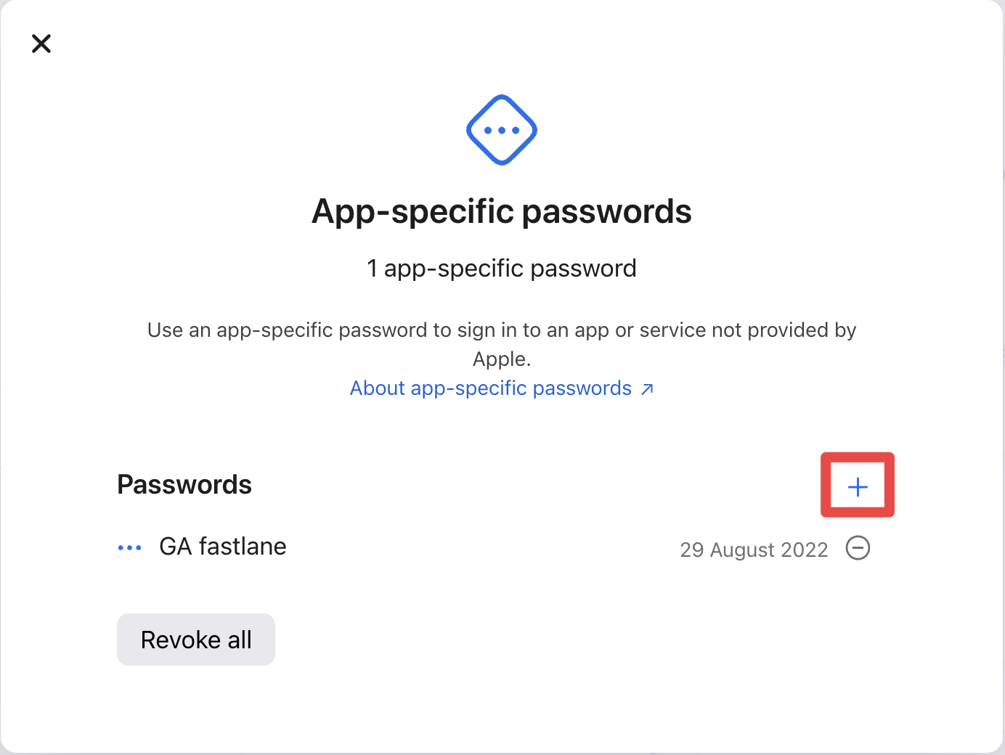Click the "Use an app-specific password" description line
The image size is (1005, 755).
[x=501, y=330]
